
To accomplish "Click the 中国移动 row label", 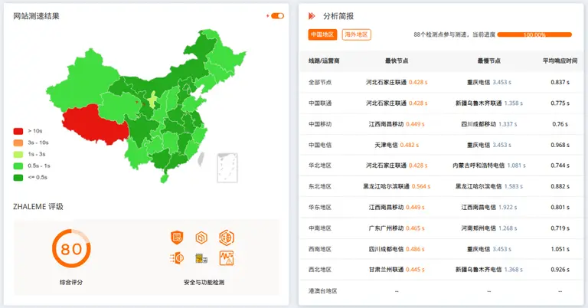I will tap(320, 124).
